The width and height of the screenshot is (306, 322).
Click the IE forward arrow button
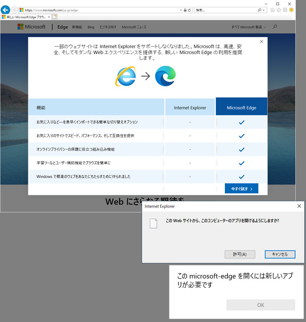coord(14,10)
